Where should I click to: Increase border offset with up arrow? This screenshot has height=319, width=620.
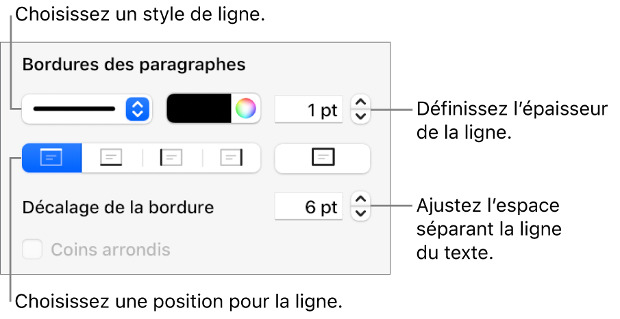pos(360,200)
